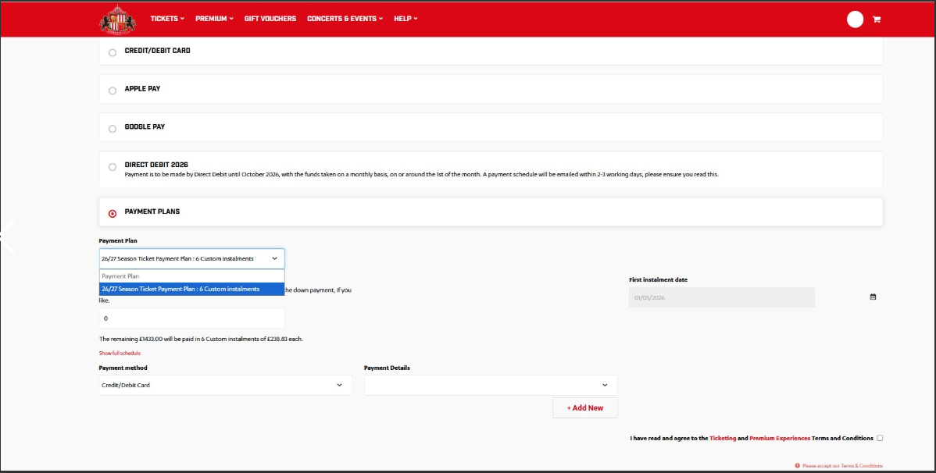The image size is (936, 473).
Task: Click the Sunderland club crest logo
Action: point(118,19)
